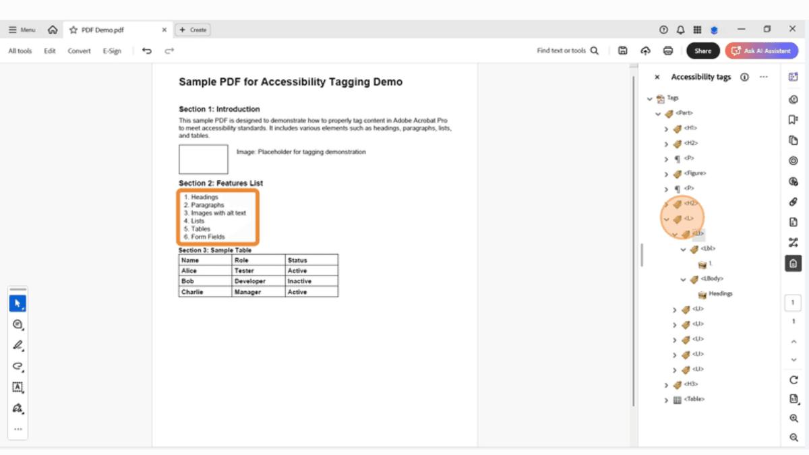
Task: Click the Share button
Action: pyautogui.click(x=702, y=51)
